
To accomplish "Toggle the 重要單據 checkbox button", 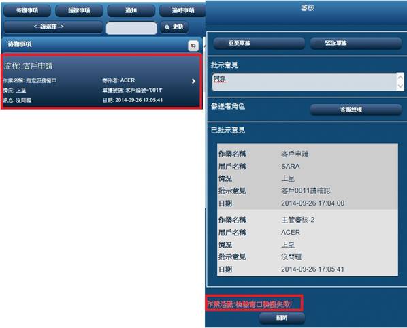I will 259,43.
